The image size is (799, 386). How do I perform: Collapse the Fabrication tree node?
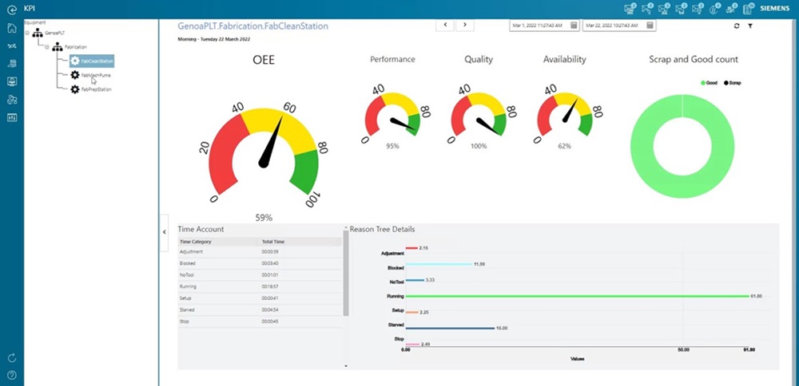tap(47, 47)
